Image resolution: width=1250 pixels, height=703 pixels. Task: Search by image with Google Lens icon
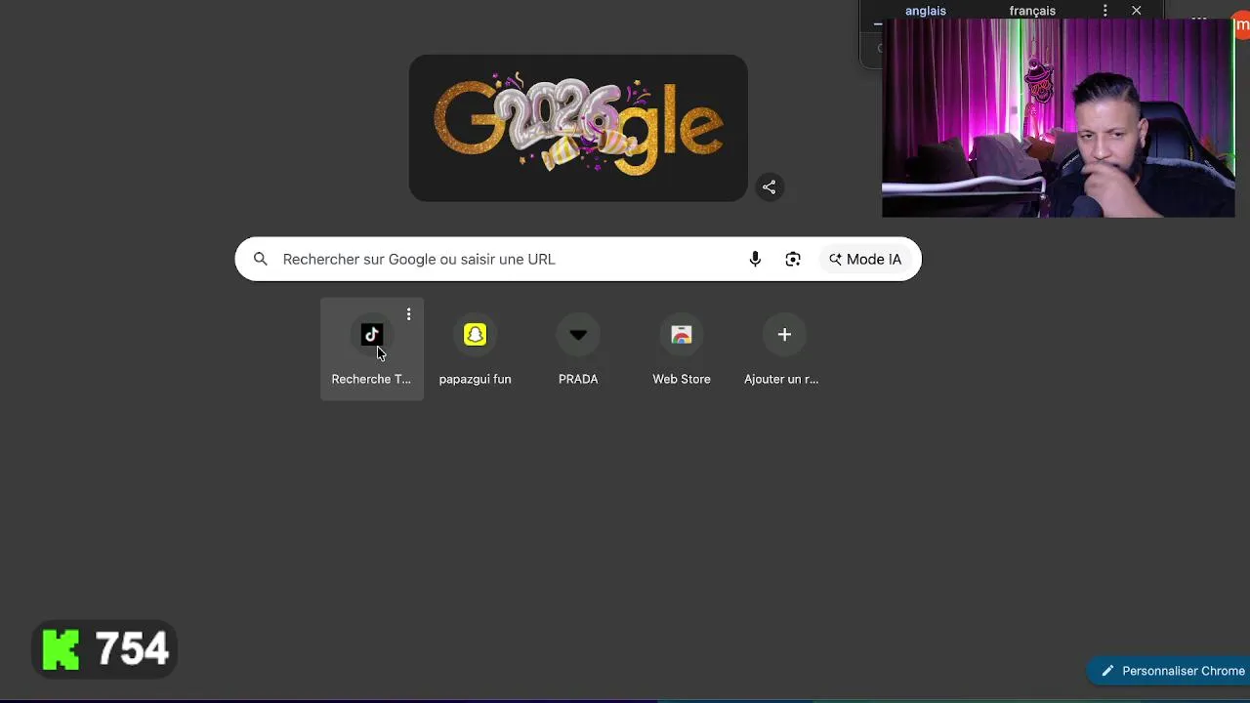[x=793, y=259]
